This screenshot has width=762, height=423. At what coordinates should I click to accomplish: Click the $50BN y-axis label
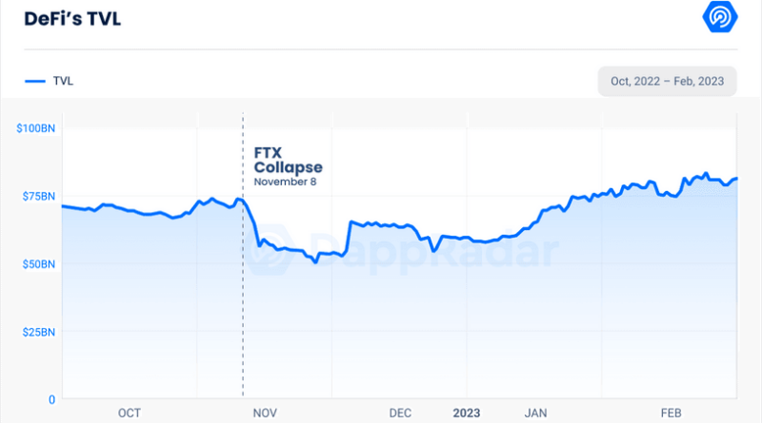(38, 263)
